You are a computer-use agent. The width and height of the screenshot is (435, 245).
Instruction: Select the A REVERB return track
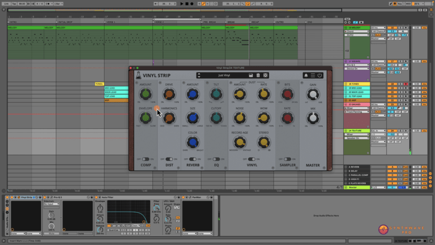point(357,167)
